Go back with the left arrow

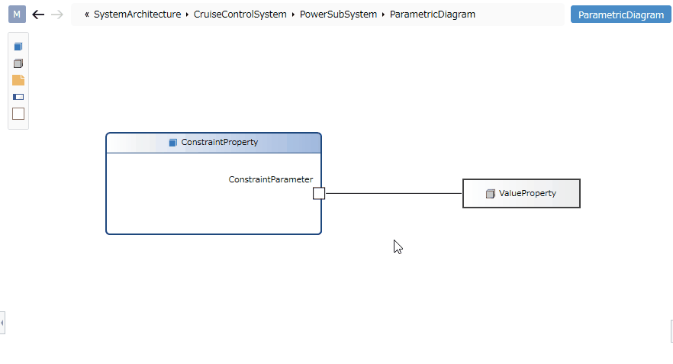[38, 14]
